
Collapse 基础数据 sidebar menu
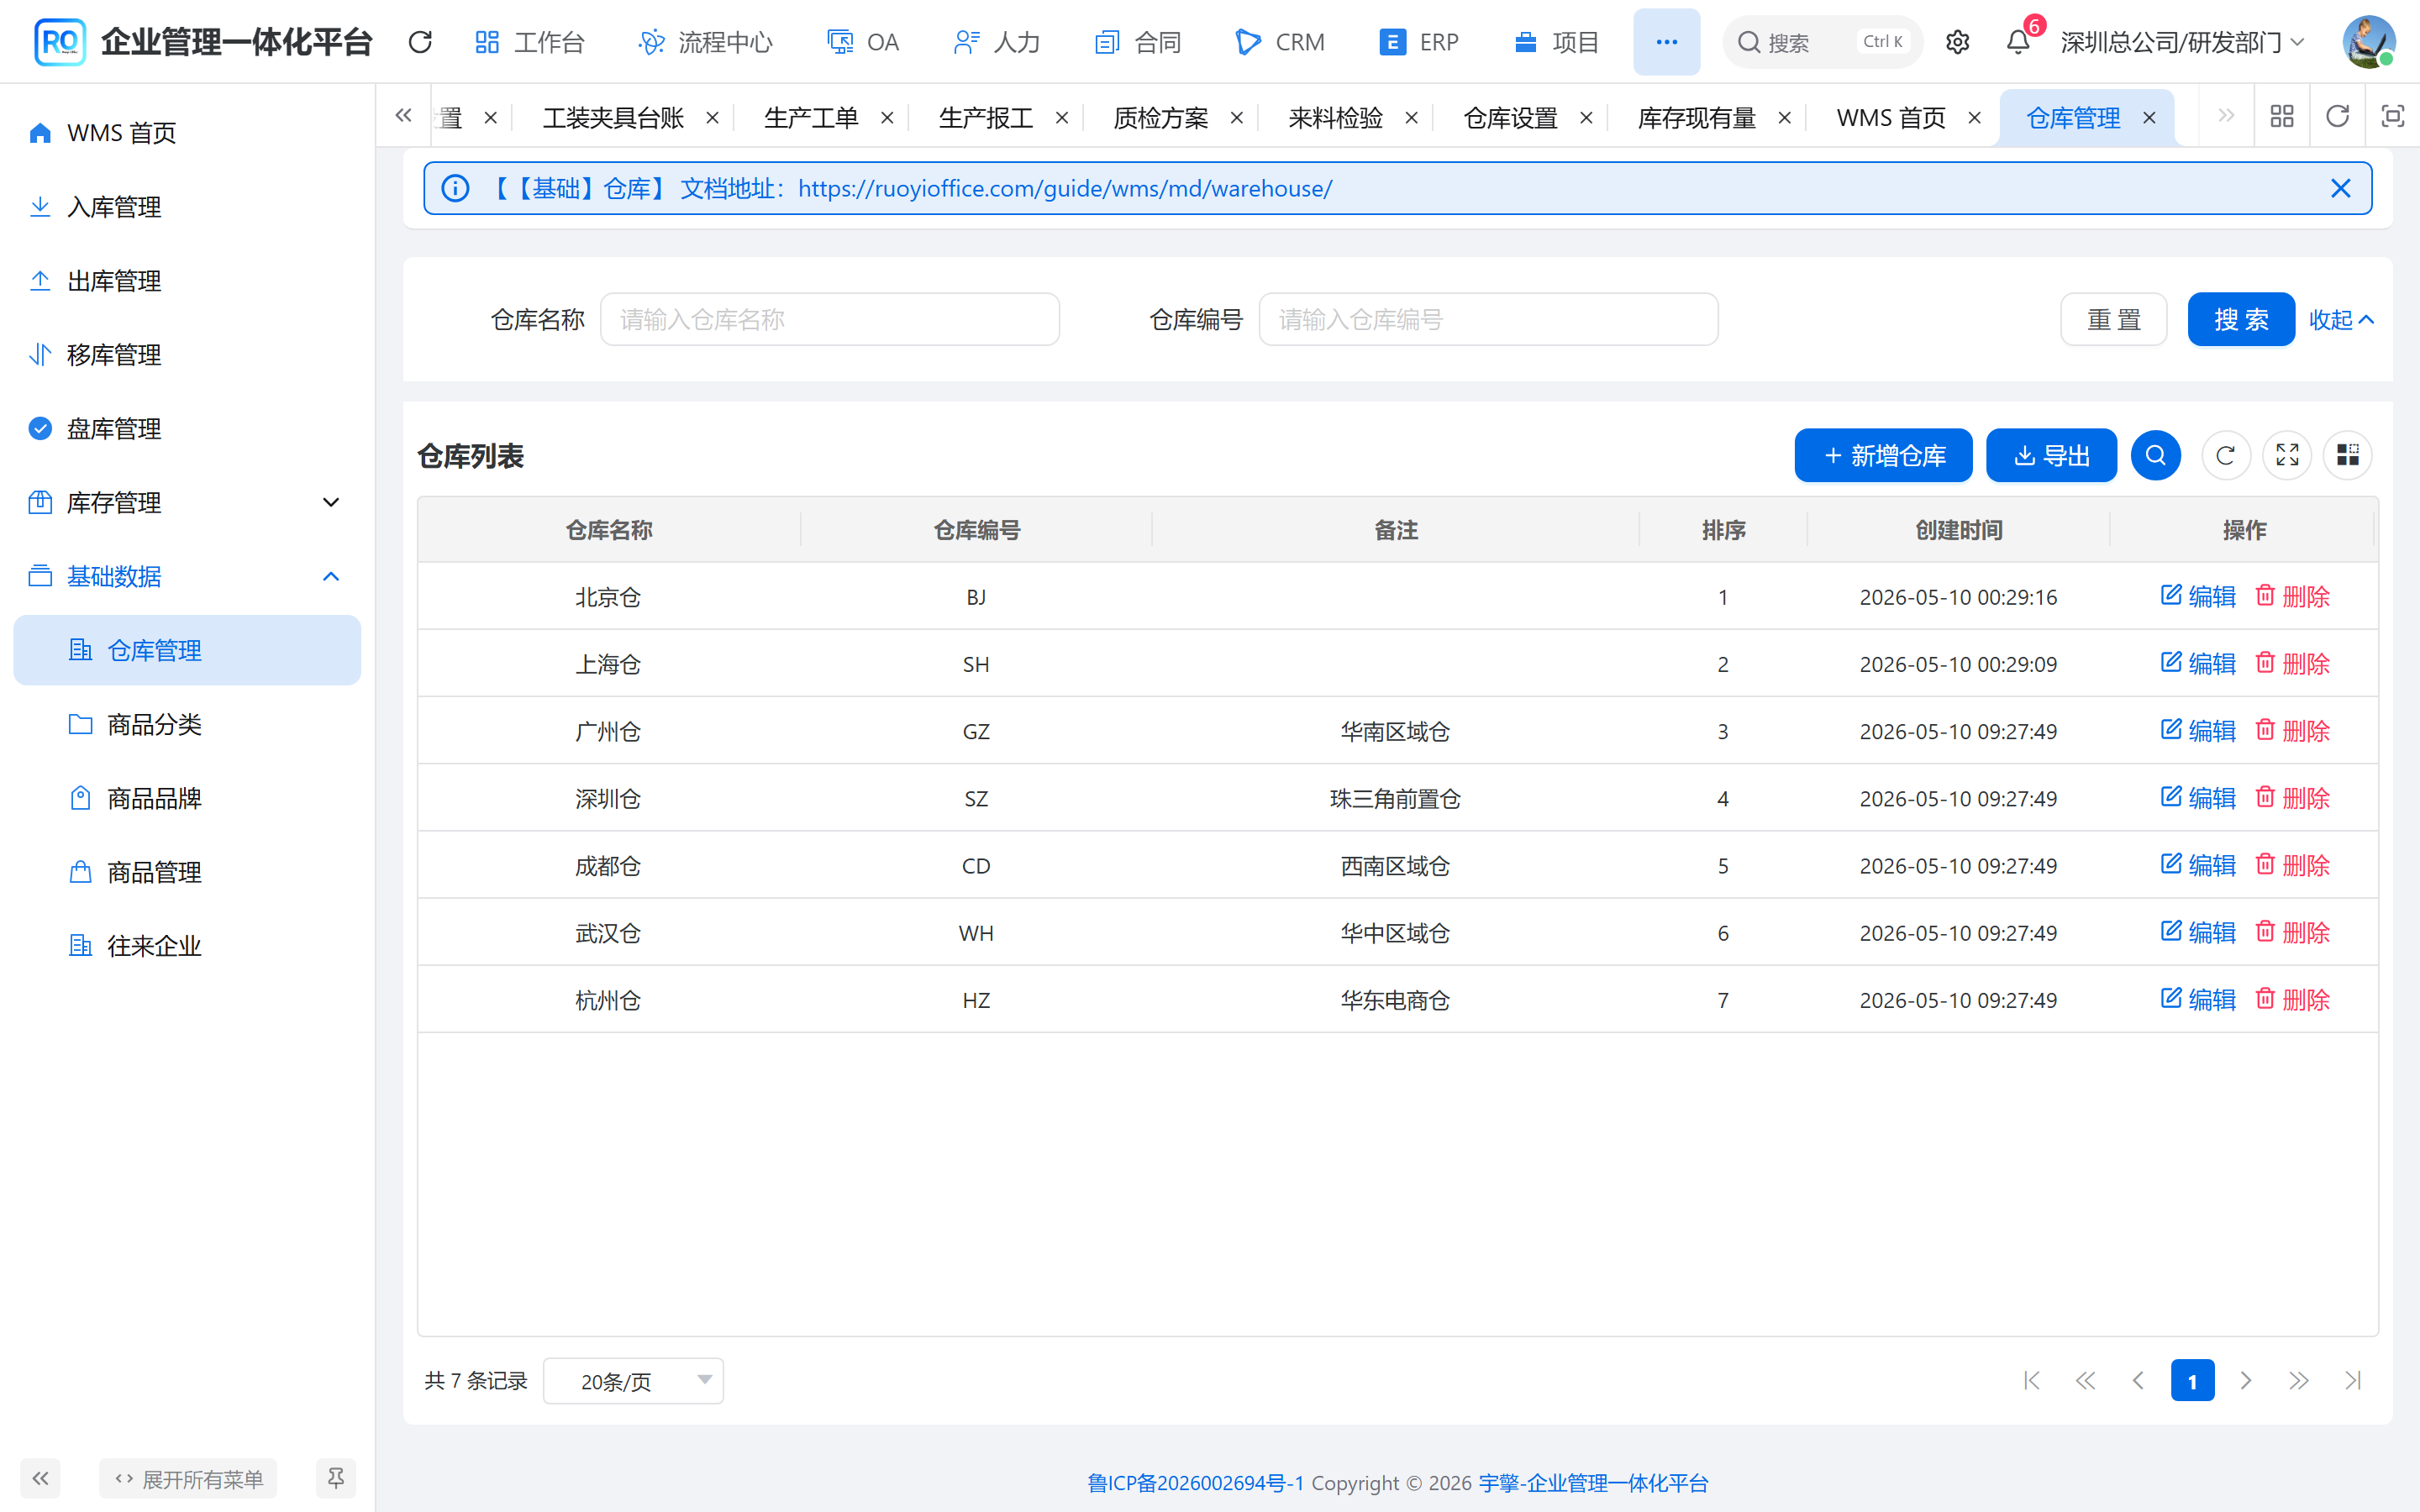187,576
